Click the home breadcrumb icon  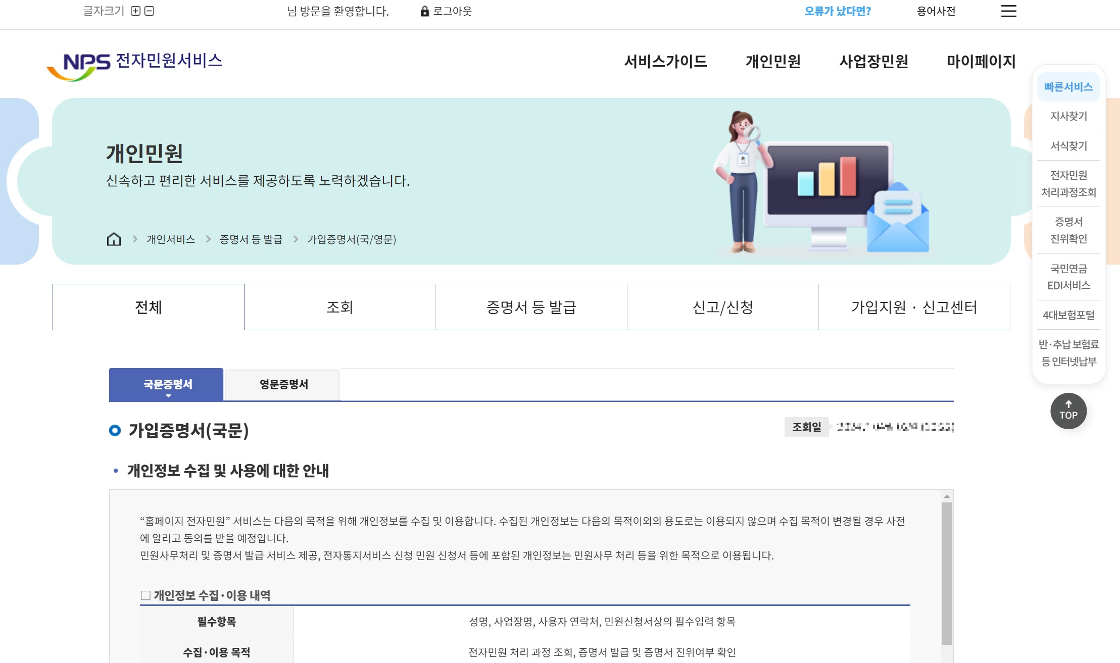pos(114,239)
